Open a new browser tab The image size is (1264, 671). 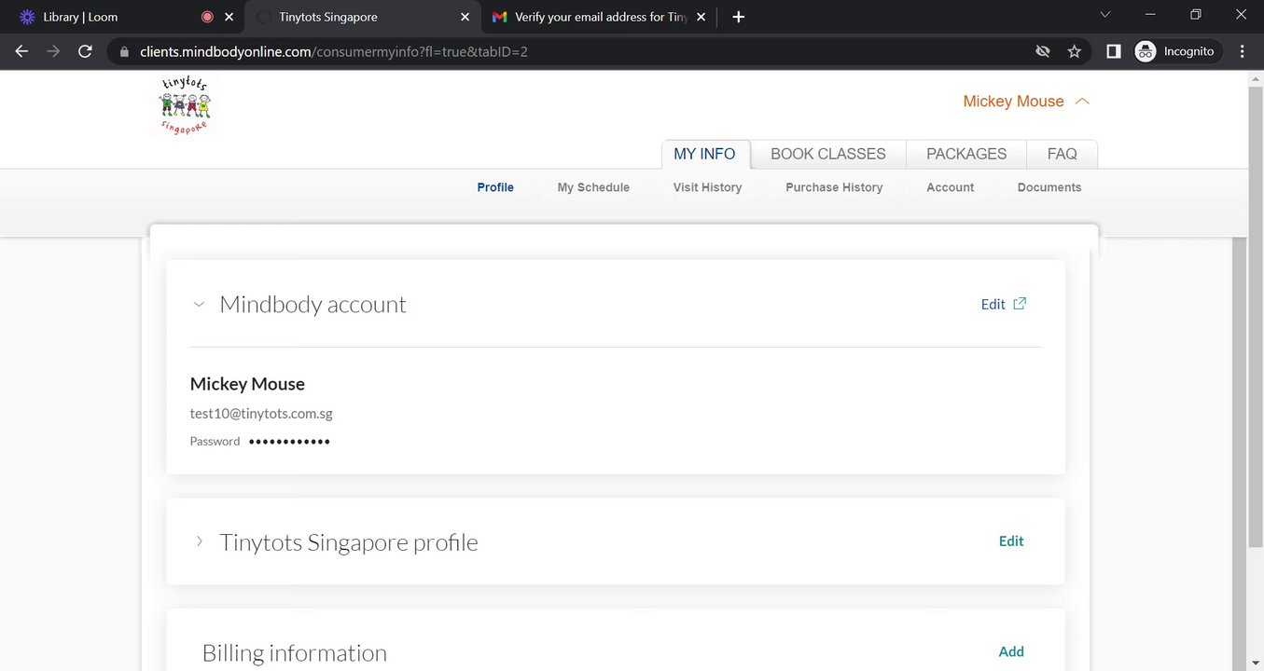tap(738, 17)
